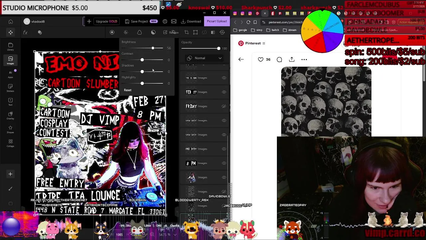Like the Pinterest pin with heart icon
426x240 pixels.
(x=261, y=59)
